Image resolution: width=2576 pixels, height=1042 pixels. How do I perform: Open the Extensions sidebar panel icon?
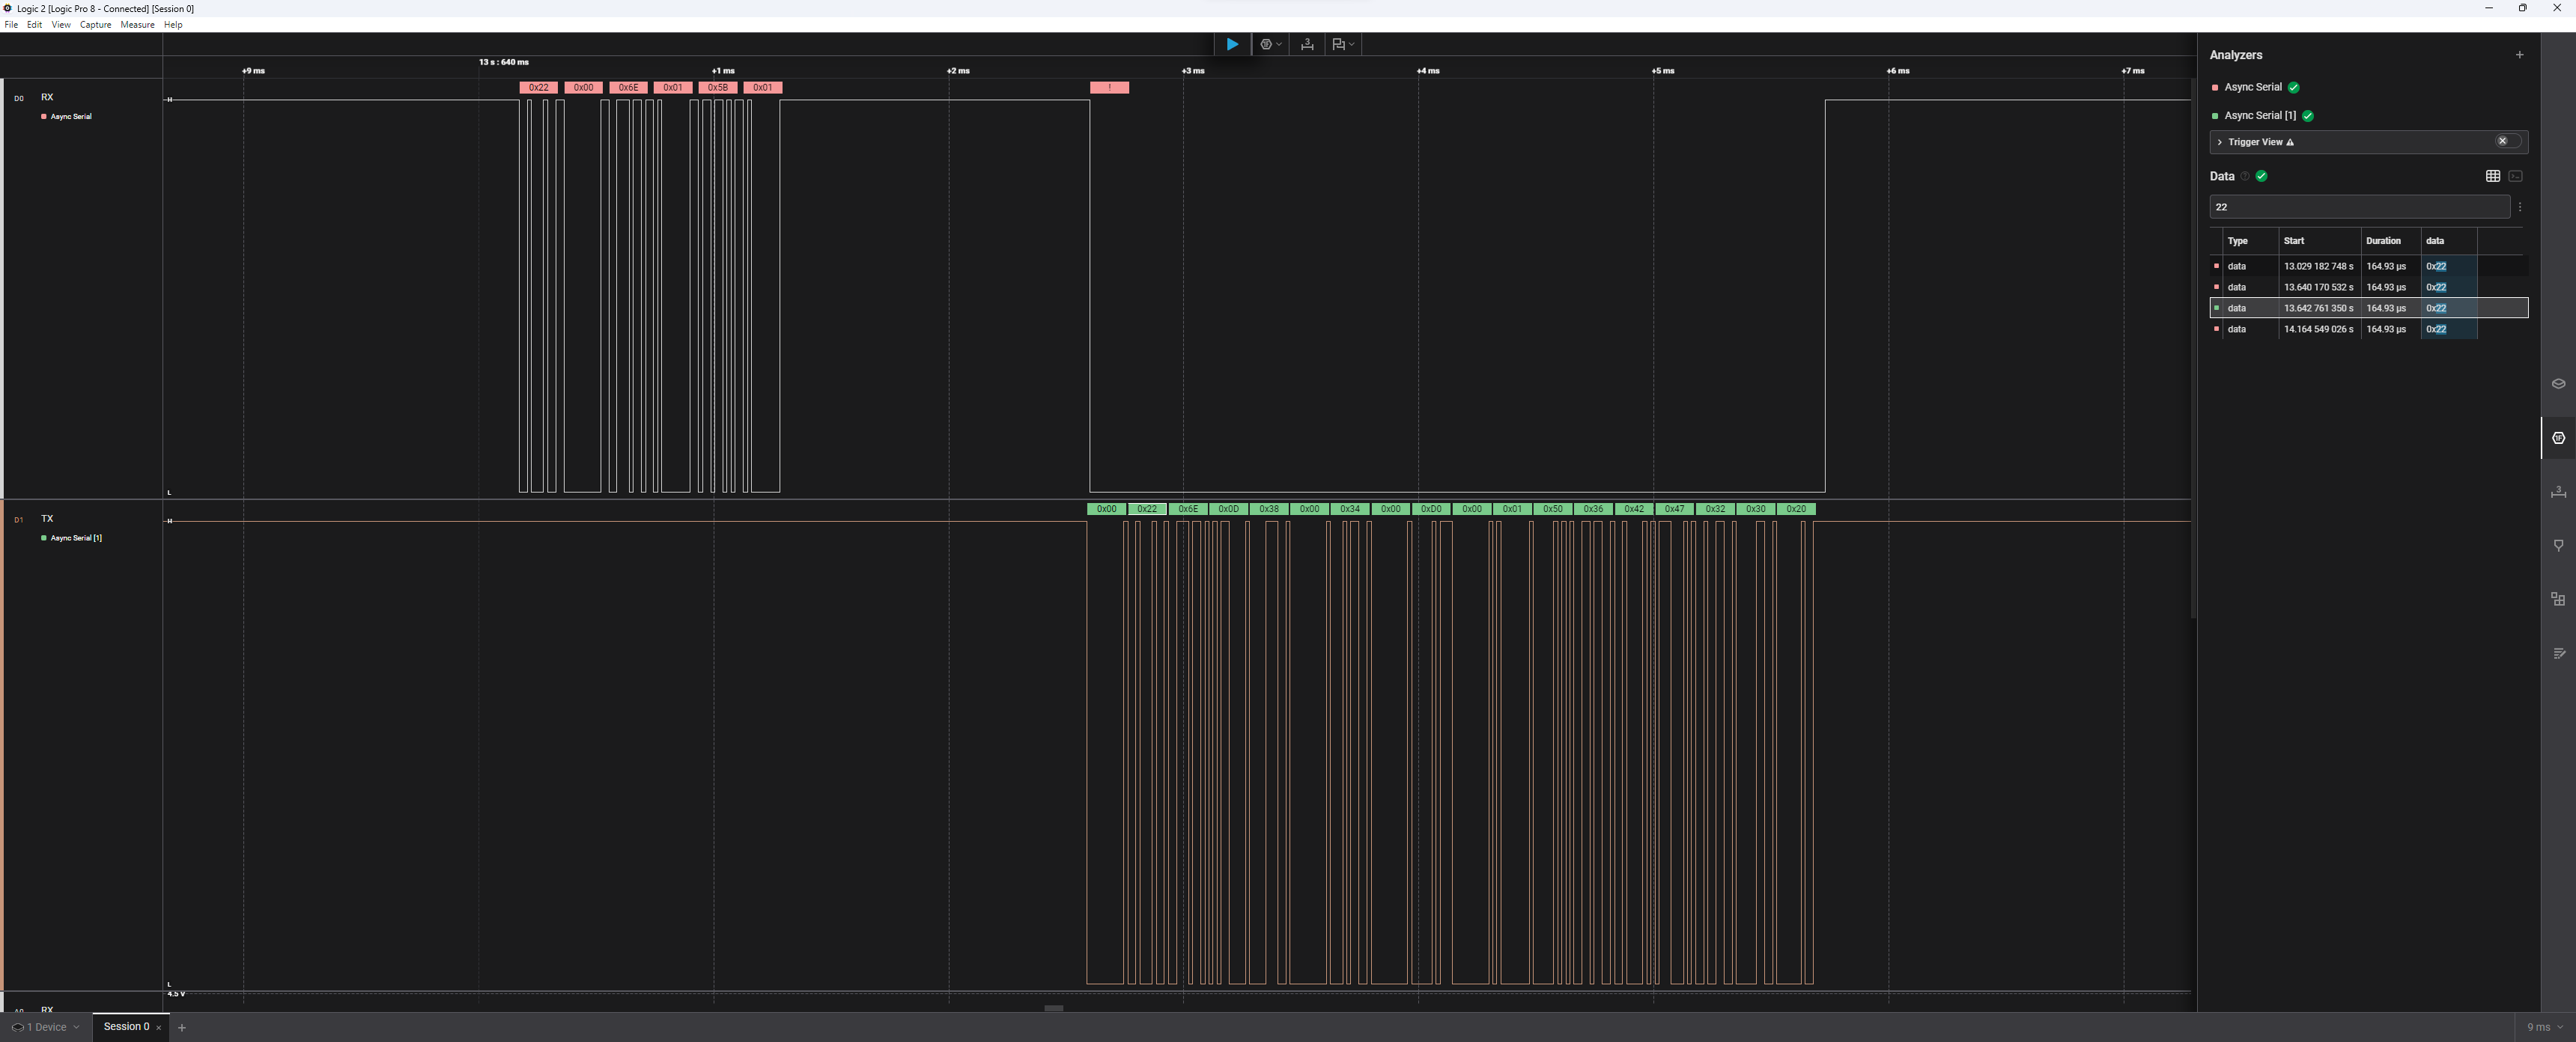click(x=2558, y=599)
